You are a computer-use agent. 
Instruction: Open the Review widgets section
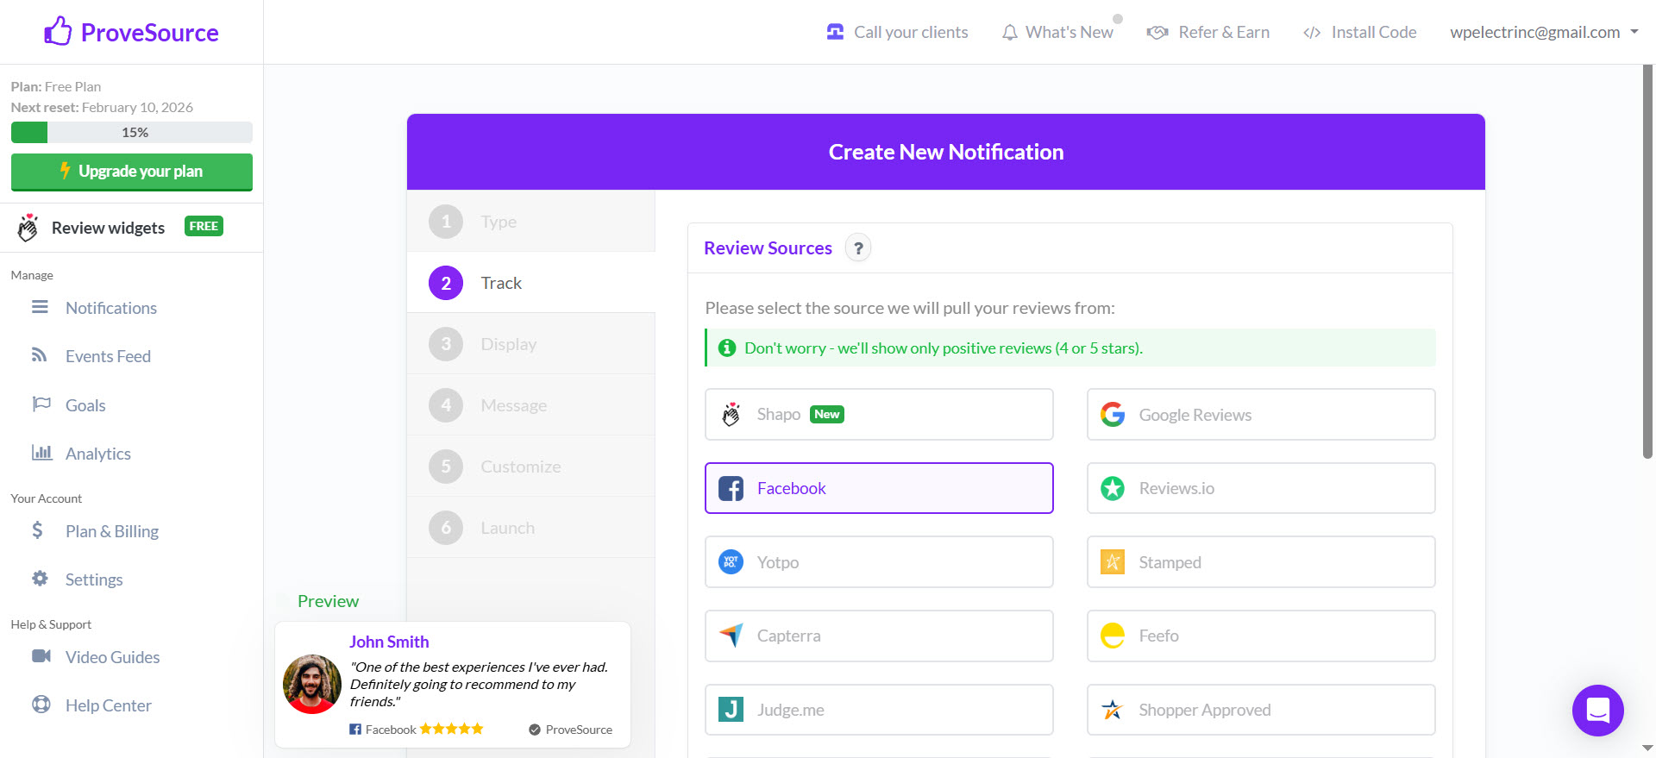pyautogui.click(x=108, y=228)
